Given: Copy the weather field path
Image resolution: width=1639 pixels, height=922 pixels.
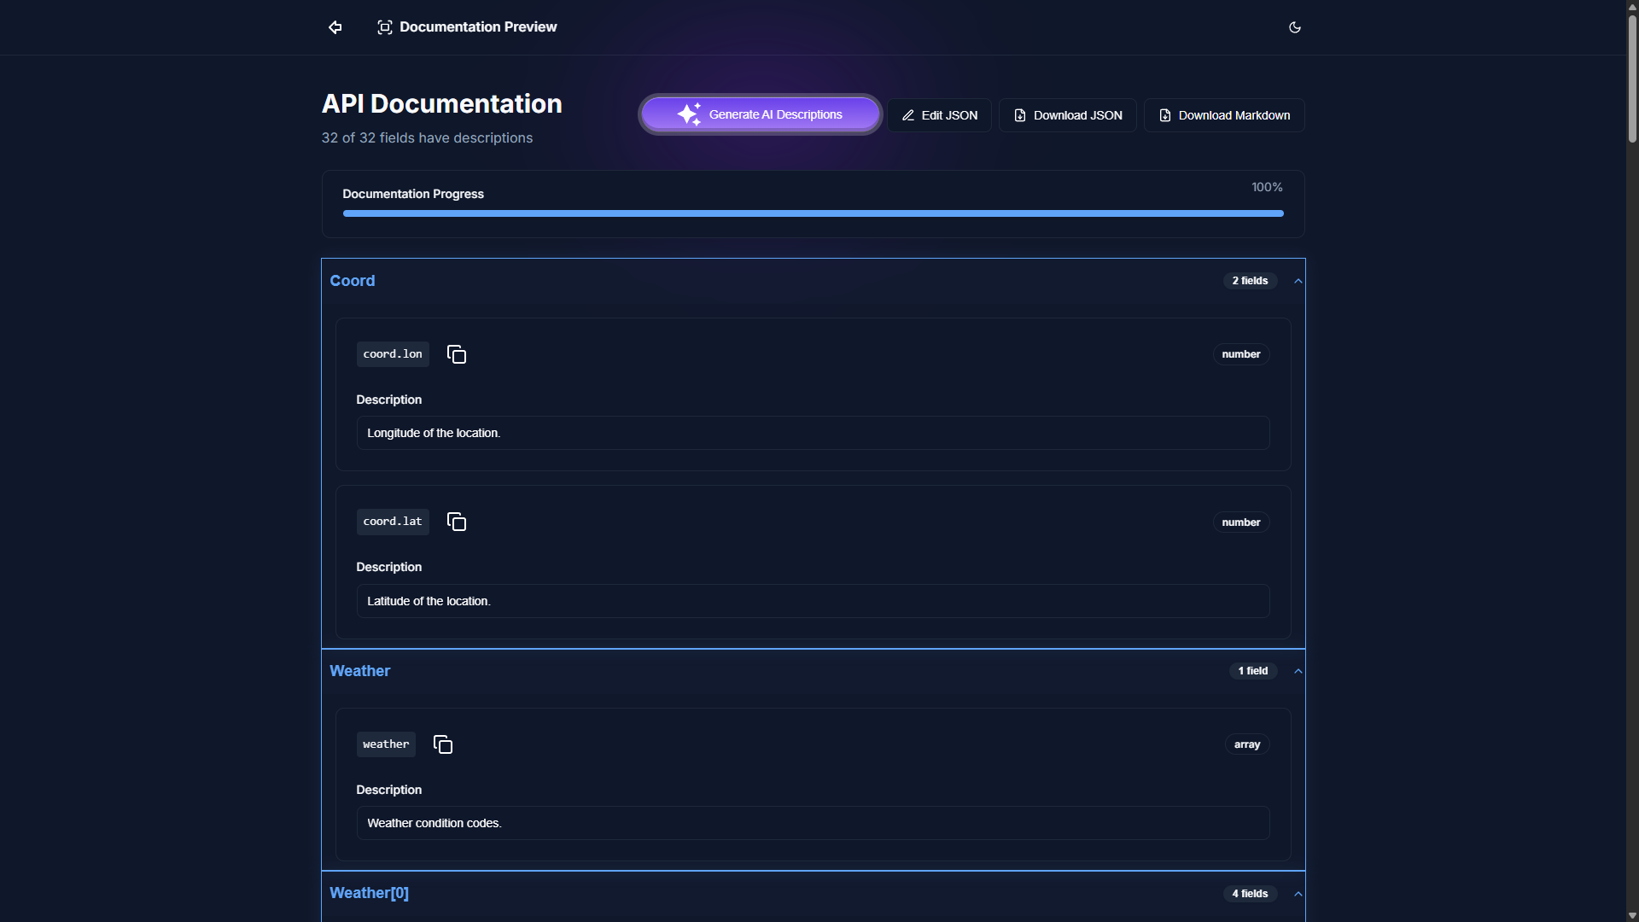Looking at the screenshot, I should pyautogui.click(x=443, y=744).
